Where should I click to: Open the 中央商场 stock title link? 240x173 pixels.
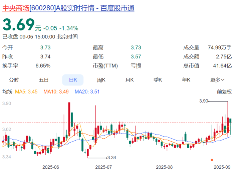(x=68, y=8)
